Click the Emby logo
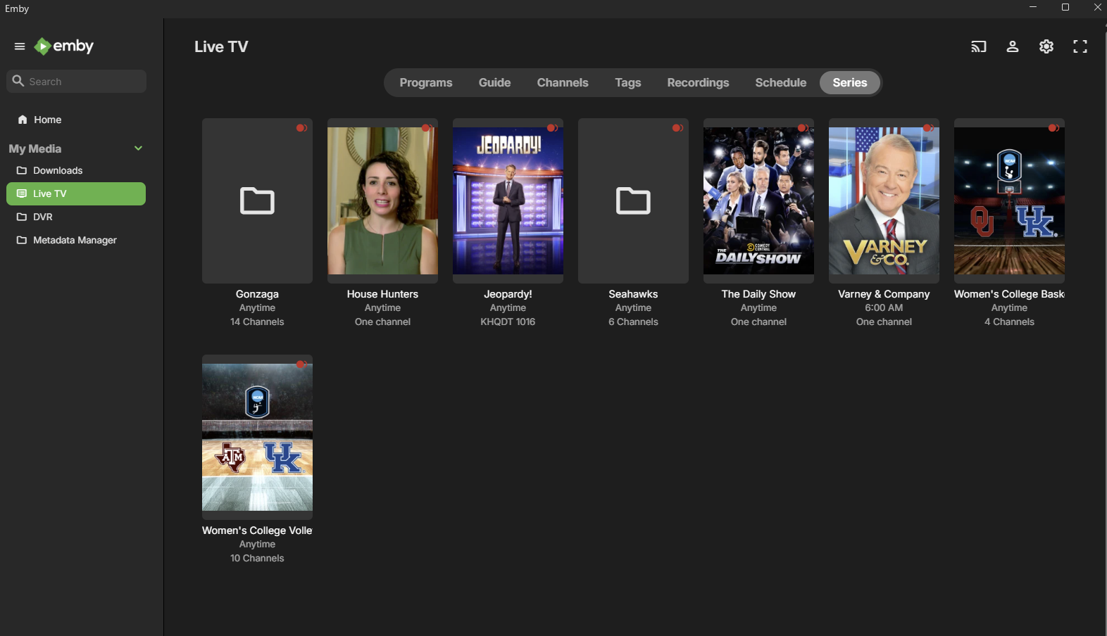This screenshot has height=636, width=1107. point(64,46)
